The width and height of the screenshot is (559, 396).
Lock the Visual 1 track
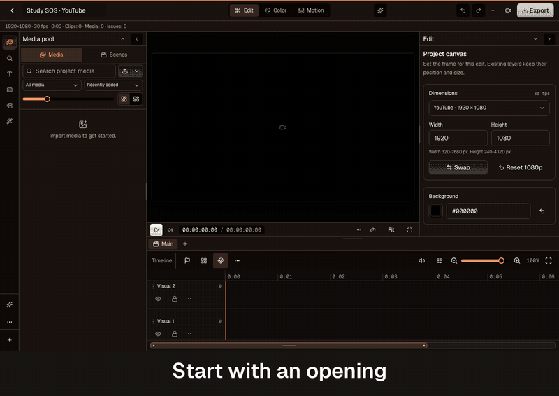tap(175, 334)
